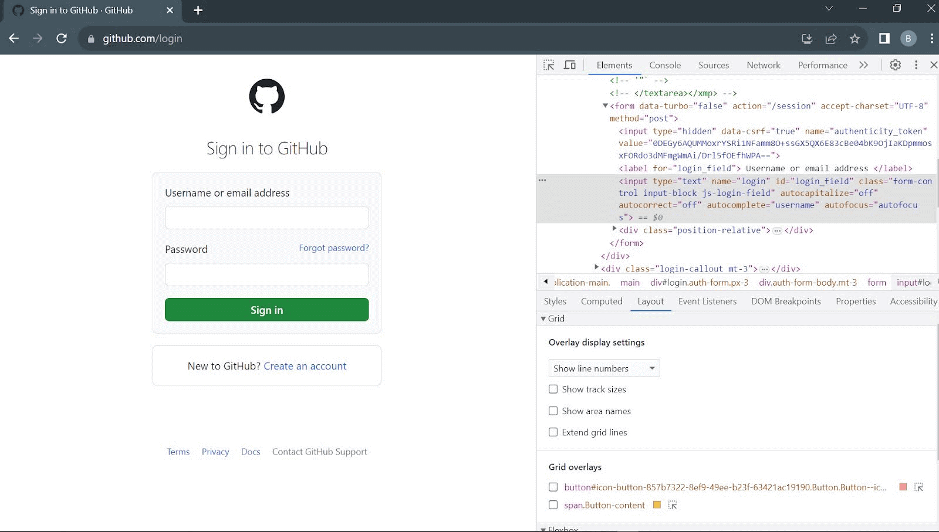Viewport: 939px width, 532px height.
Task: Activate the inspect element picker icon
Action: pyautogui.click(x=549, y=65)
